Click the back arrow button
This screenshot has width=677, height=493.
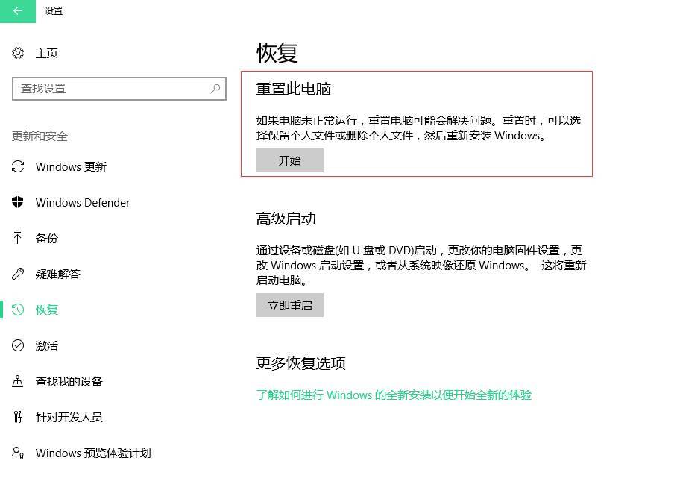tap(18, 11)
